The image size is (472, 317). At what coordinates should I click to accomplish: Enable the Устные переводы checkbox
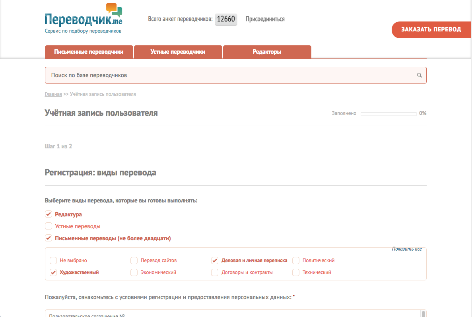tap(49, 226)
